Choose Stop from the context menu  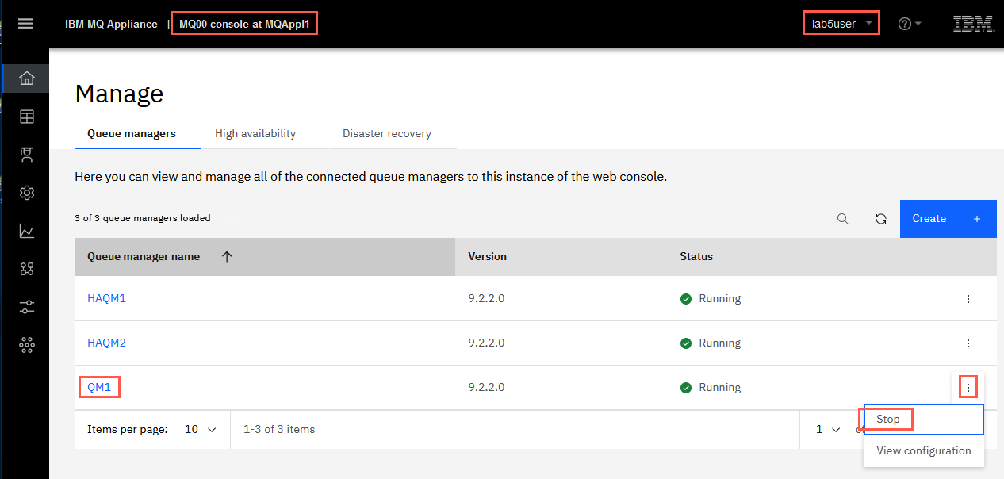click(923, 419)
